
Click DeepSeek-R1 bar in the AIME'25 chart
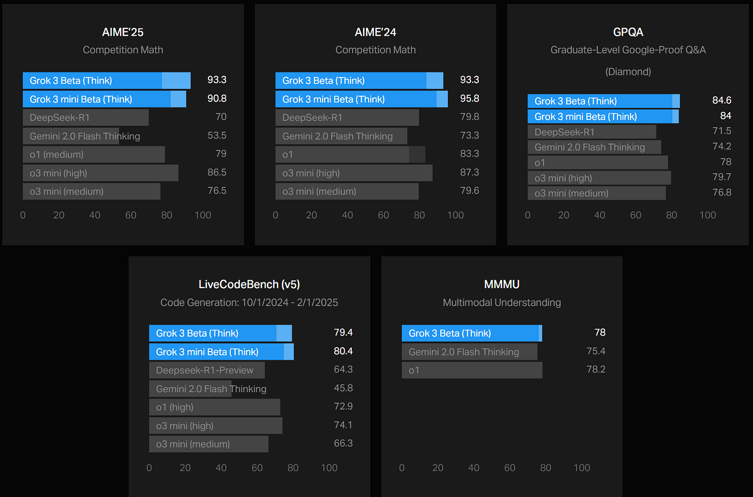click(x=86, y=117)
